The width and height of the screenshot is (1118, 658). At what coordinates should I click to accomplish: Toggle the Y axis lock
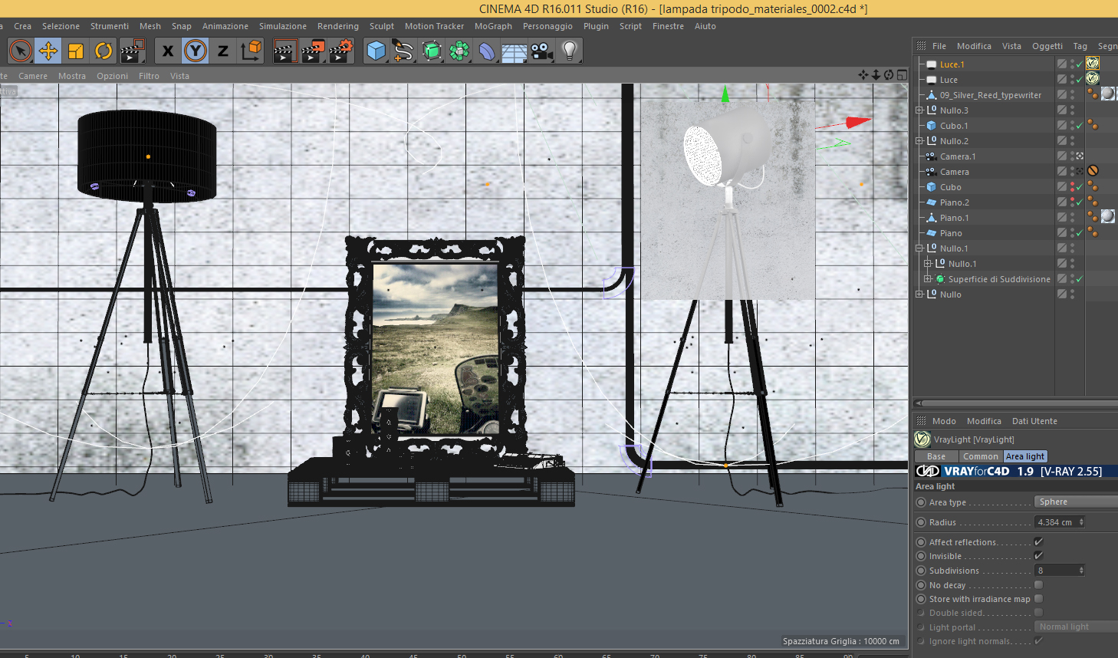tap(196, 51)
